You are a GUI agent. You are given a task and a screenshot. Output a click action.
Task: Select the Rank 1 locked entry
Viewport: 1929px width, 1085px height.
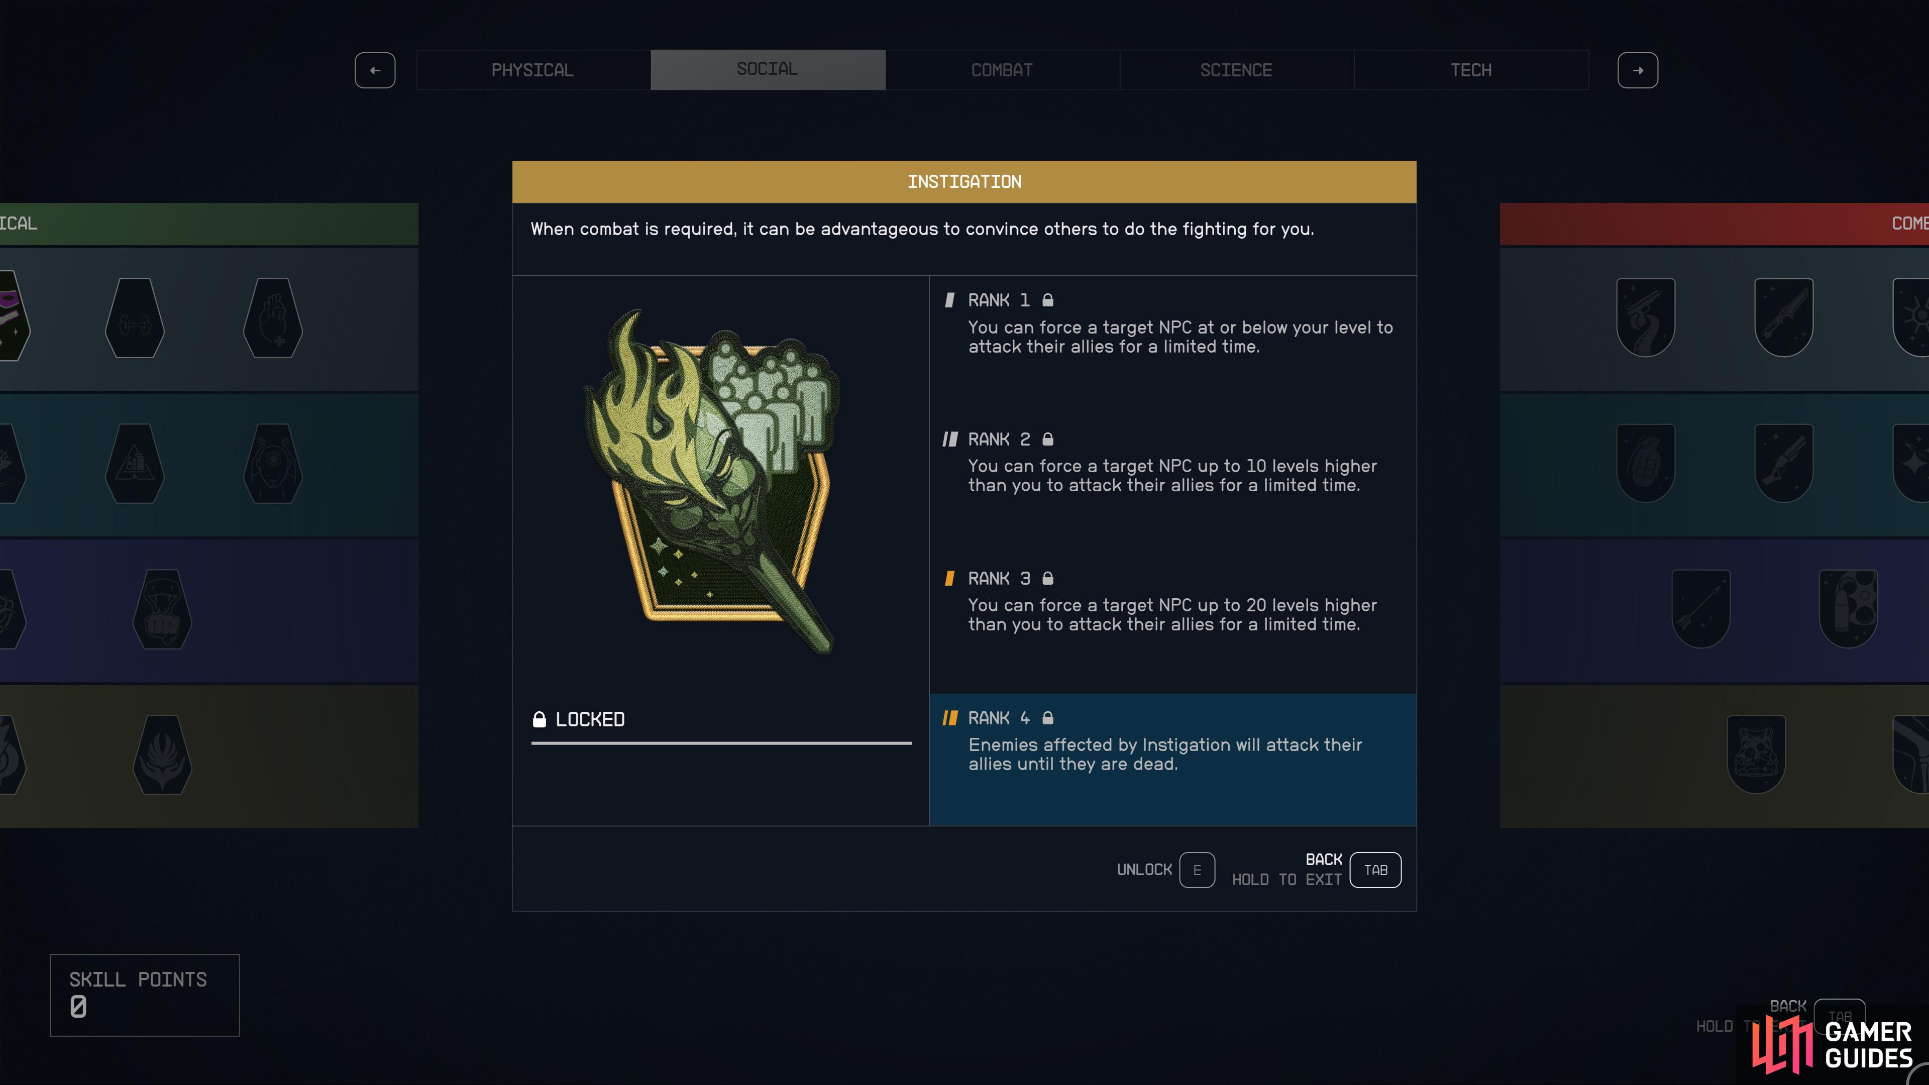pyautogui.click(x=1172, y=323)
